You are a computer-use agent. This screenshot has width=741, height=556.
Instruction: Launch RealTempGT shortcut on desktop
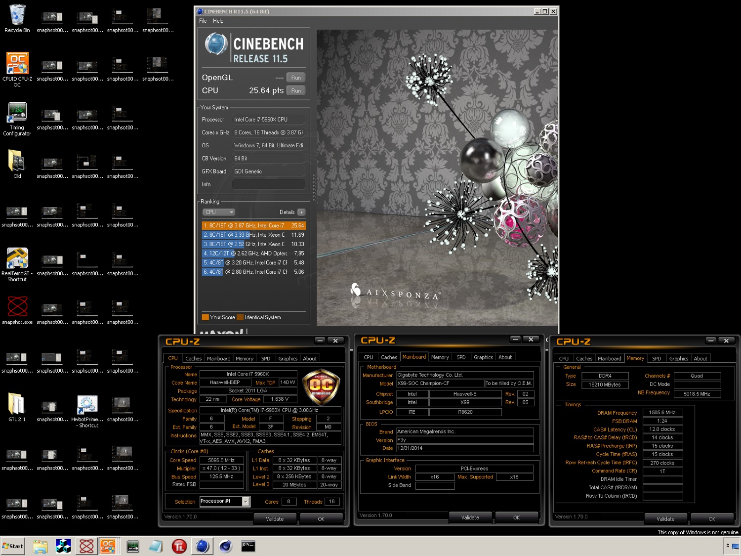[x=17, y=264]
